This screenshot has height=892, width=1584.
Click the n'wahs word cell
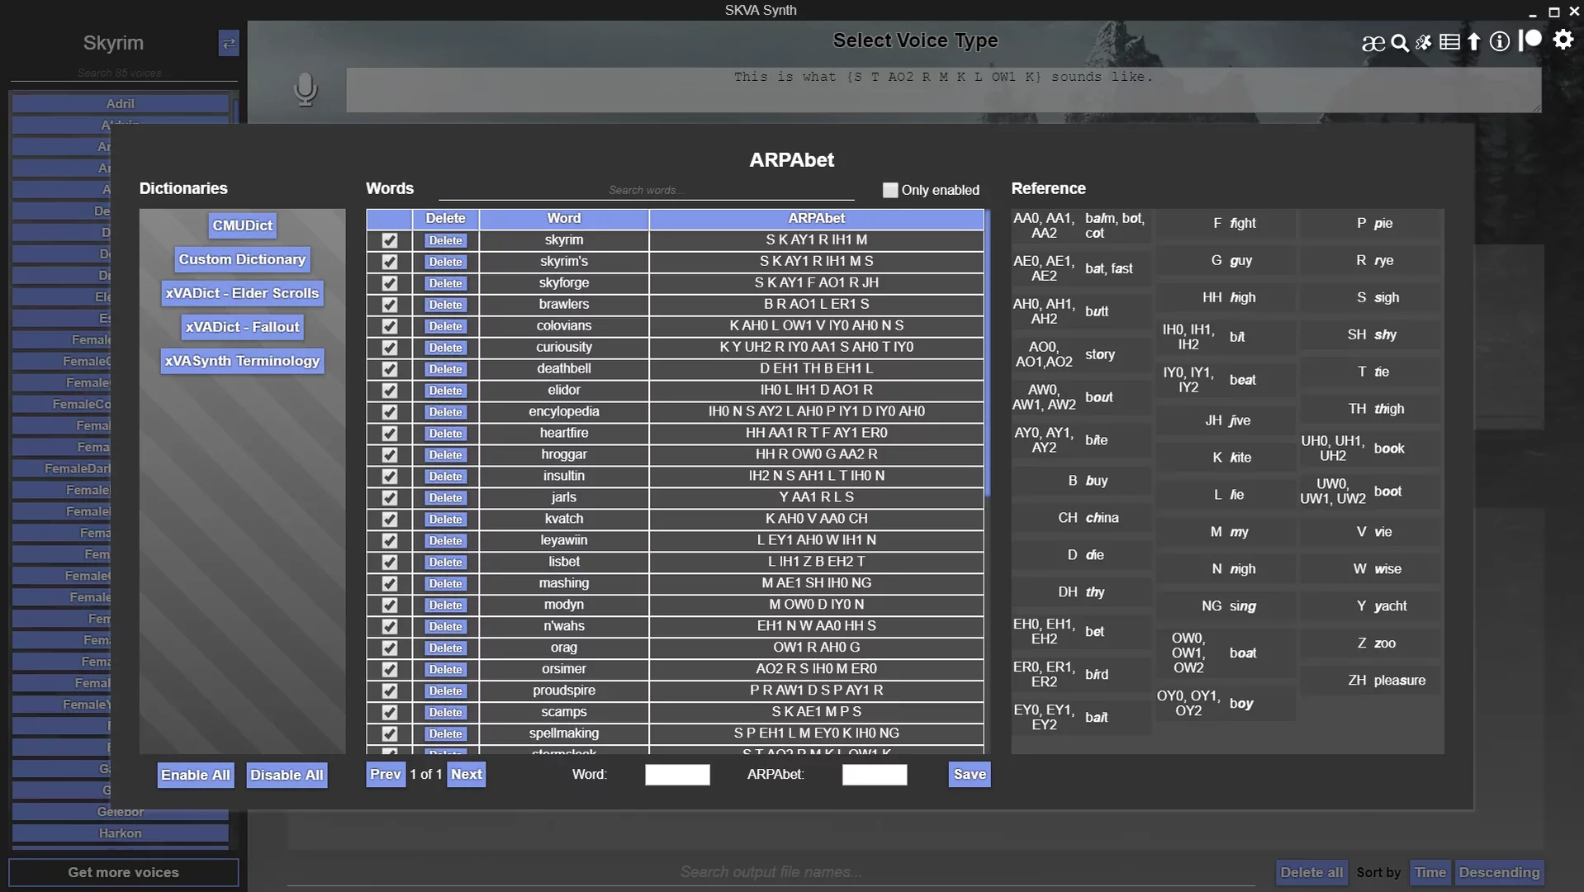pos(564,627)
